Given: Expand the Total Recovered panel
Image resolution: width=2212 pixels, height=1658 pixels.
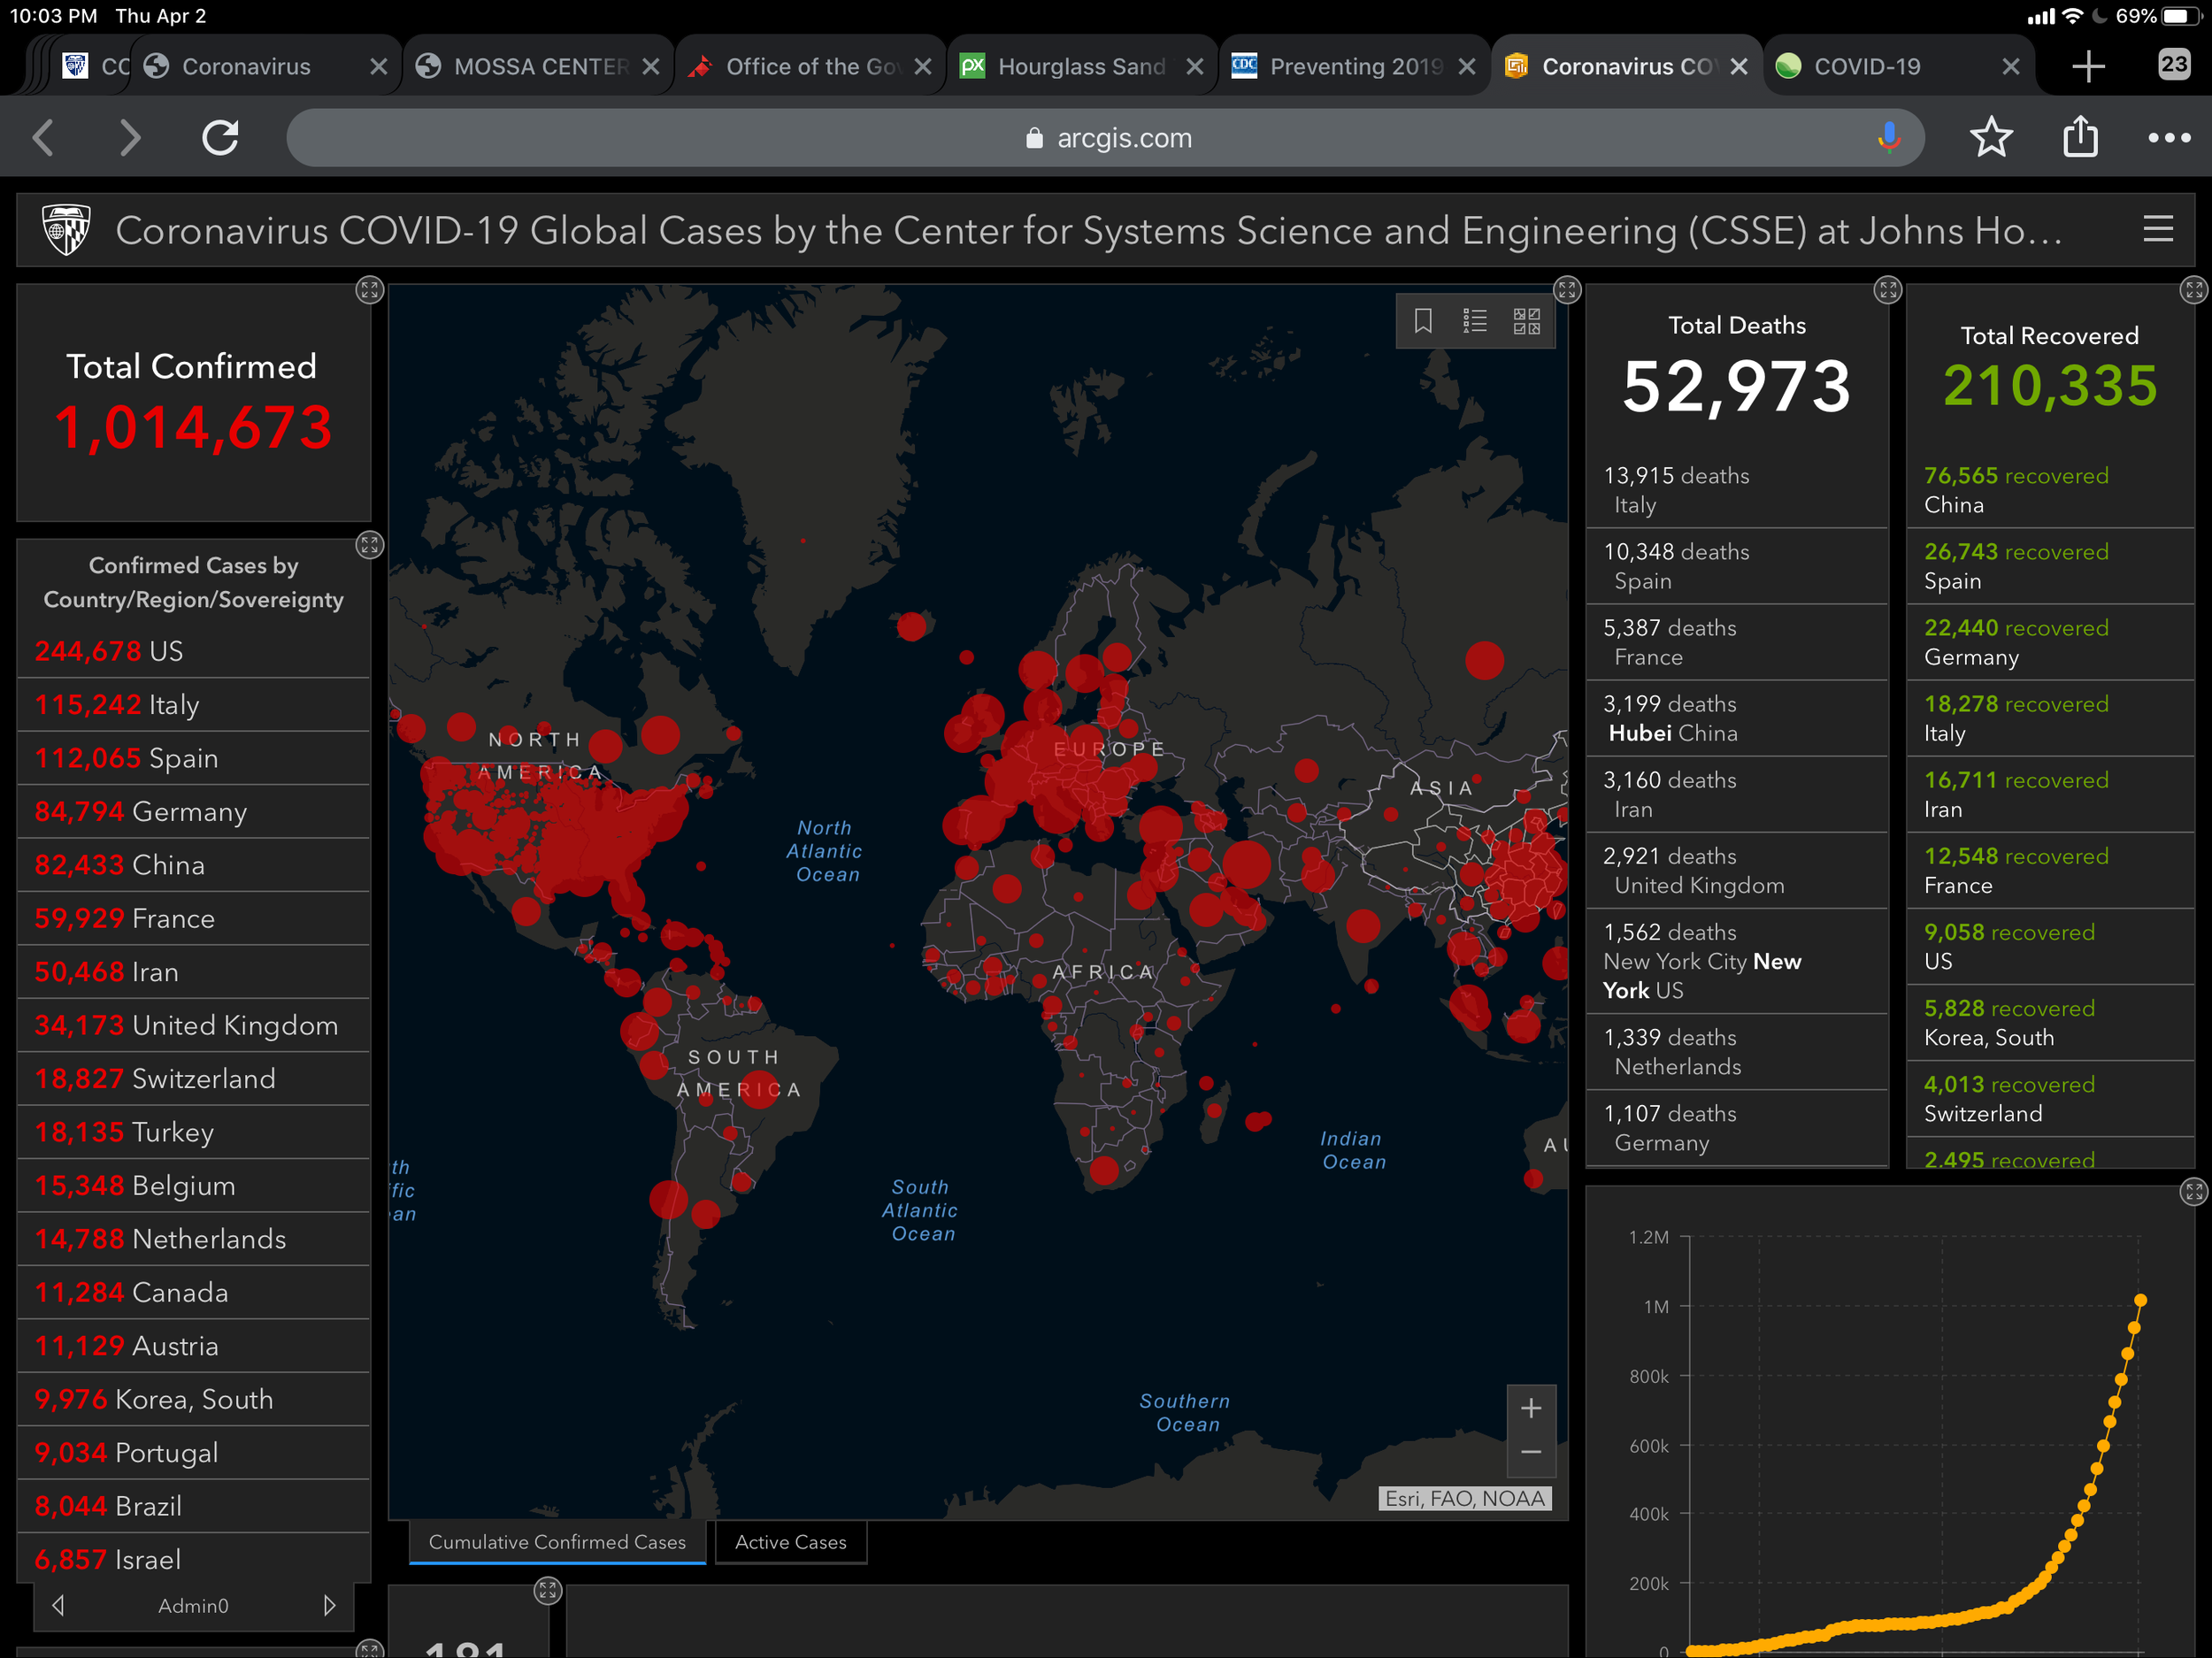Looking at the screenshot, I should tap(2193, 290).
